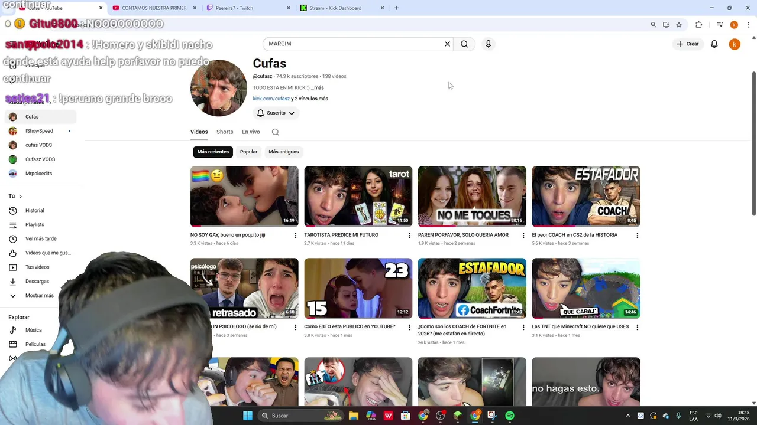Open the Cufas channel profile picture
The height and width of the screenshot is (425, 757).
(219, 88)
